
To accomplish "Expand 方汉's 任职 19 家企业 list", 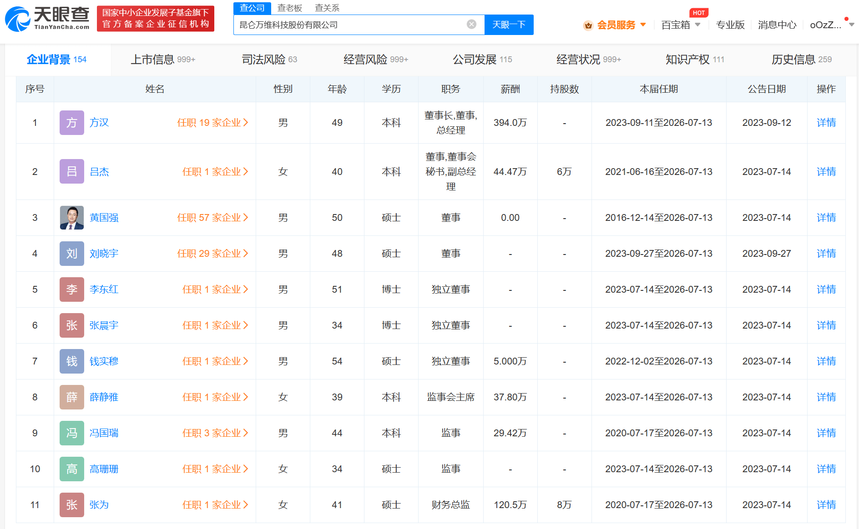I will click(x=212, y=123).
